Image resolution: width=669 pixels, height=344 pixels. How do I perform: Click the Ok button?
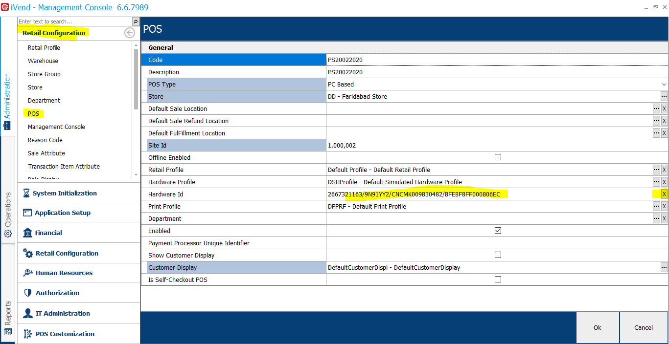[598, 327]
